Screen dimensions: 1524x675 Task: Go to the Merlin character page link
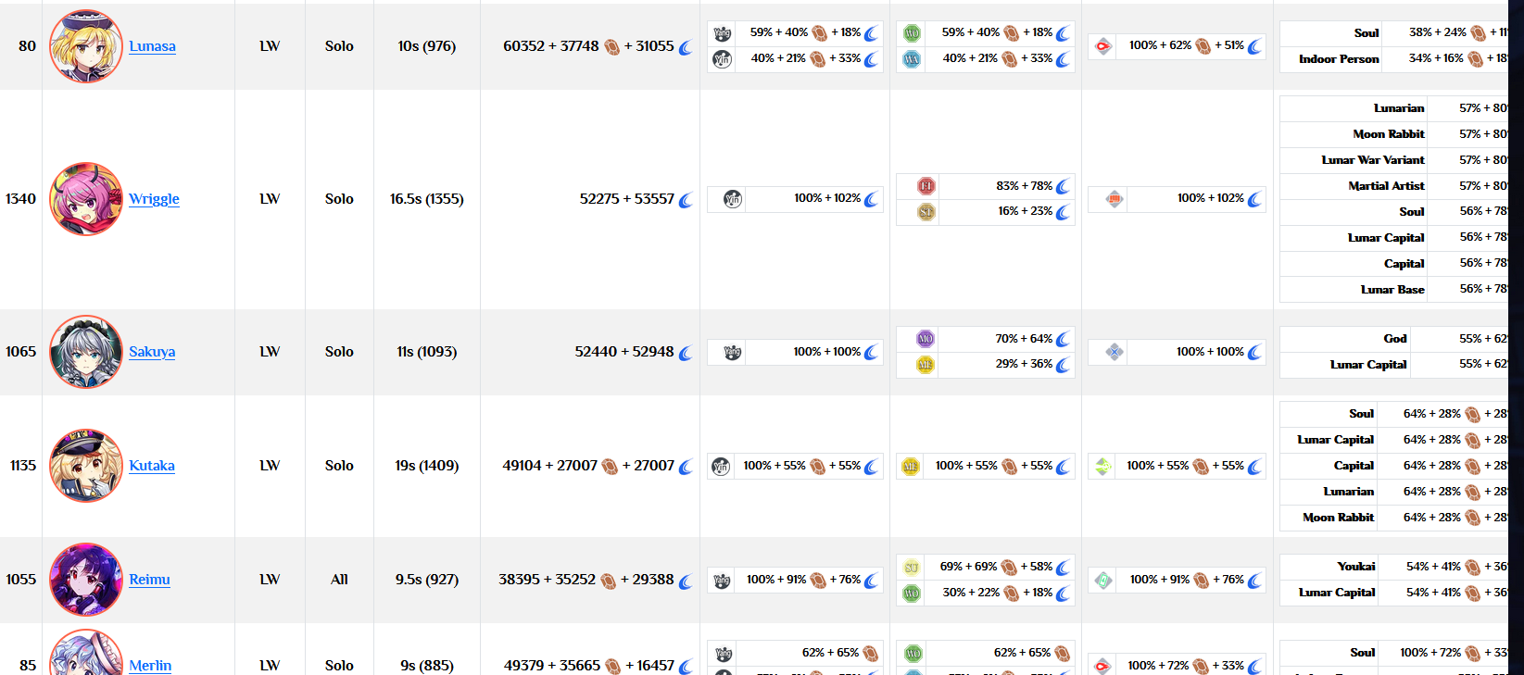tap(150, 665)
